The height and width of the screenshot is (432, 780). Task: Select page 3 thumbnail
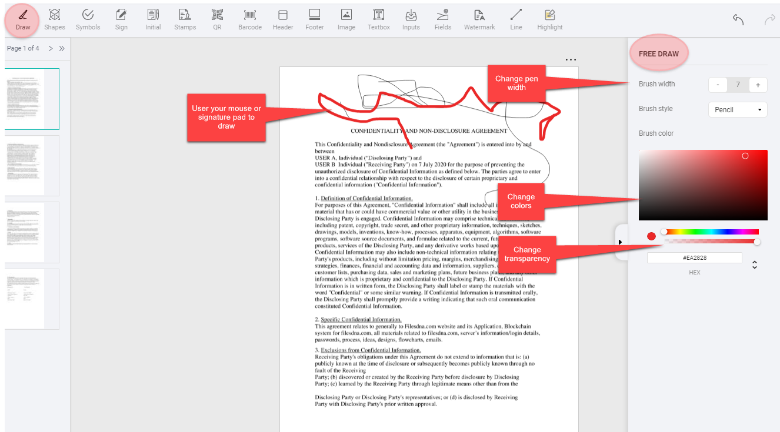(32, 232)
